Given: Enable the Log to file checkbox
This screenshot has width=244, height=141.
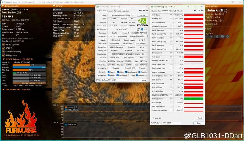Looking at the screenshot, I should pyautogui.click(x=153, y=118).
